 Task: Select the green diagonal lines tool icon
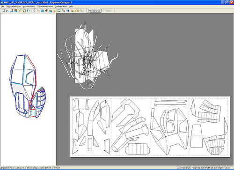click(x=20, y=11)
